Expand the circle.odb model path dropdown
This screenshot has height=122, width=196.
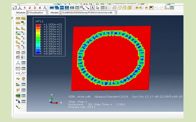[x=116, y=13]
